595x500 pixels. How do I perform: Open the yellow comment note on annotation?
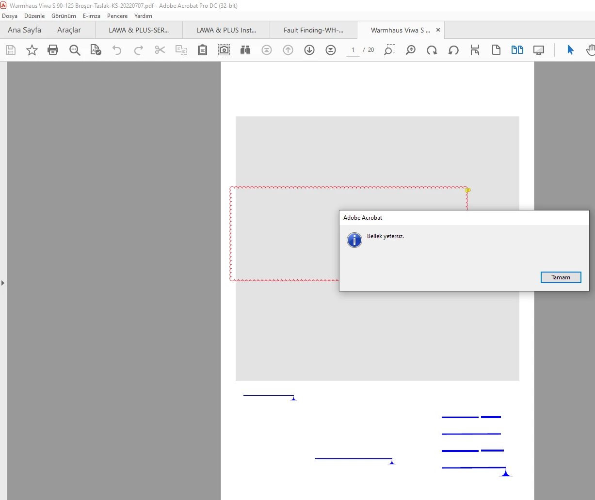tap(468, 191)
